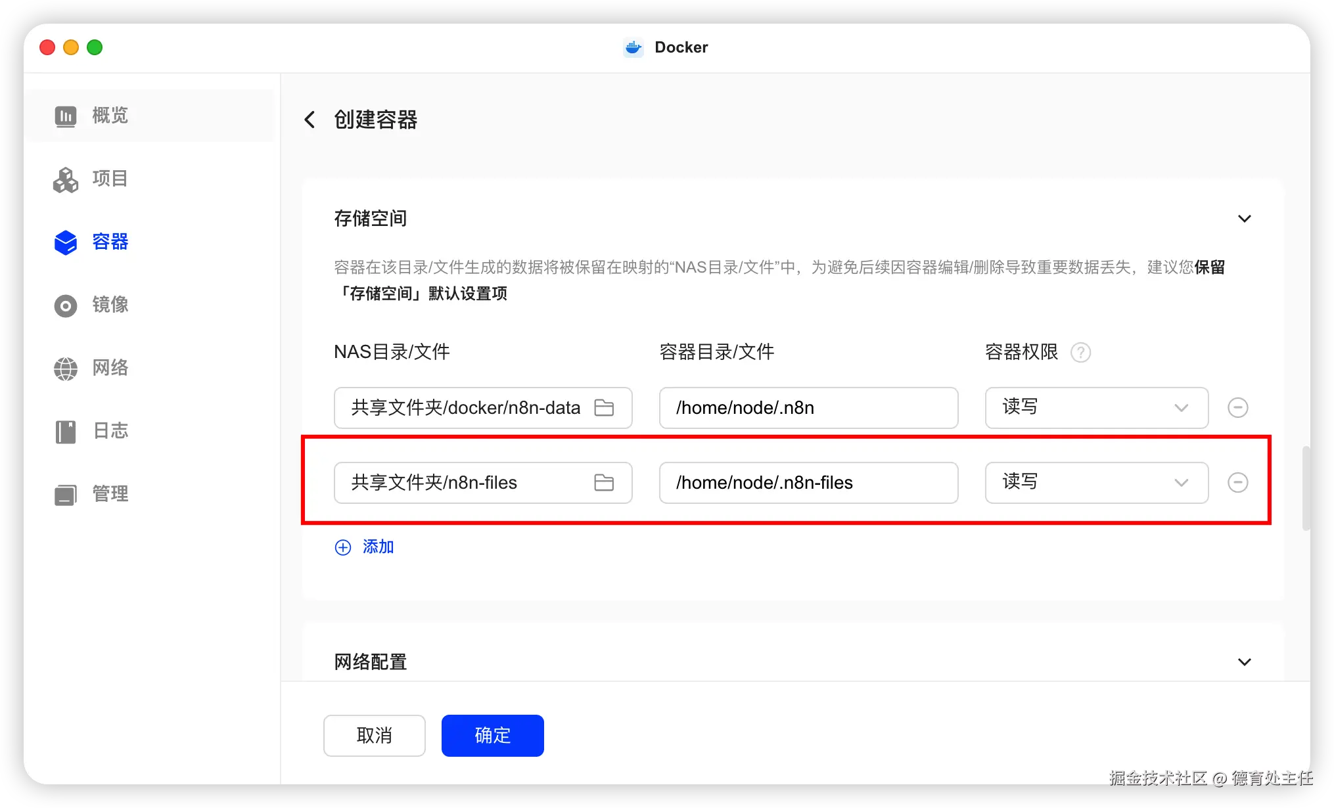Click the 网络 globe icon in sidebar
Screen dimensions: 1334x808
click(x=66, y=369)
